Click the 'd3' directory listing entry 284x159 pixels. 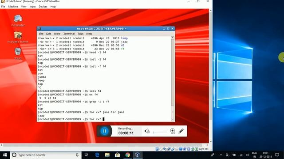[122, 45]
